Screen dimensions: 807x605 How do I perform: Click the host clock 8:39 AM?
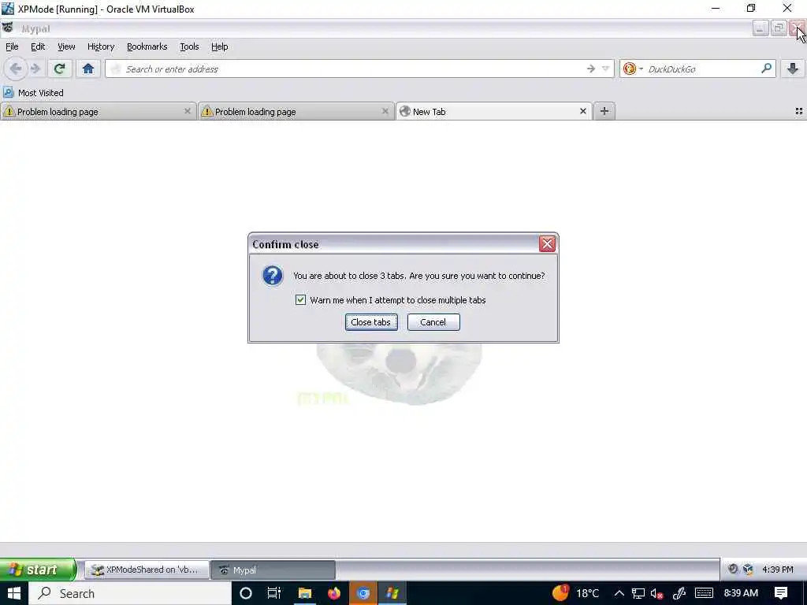click(x=741, y=593)
